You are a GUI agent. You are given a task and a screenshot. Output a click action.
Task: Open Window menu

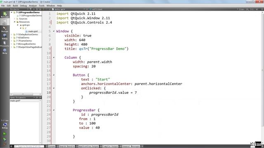pos(51,6)
